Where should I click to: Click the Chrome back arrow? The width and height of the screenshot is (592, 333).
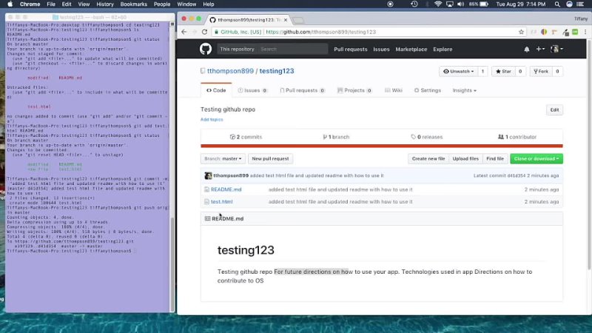pyautogui.click(x=184, y=32)
